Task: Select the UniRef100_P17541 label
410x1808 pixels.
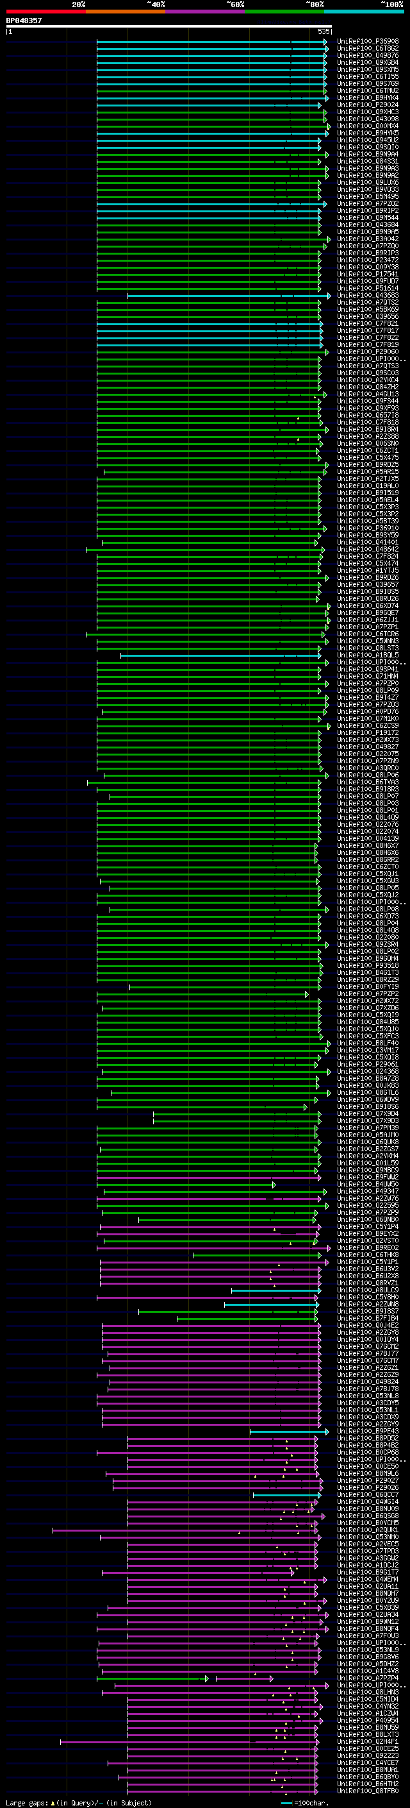Action: [x=368, y=275]
